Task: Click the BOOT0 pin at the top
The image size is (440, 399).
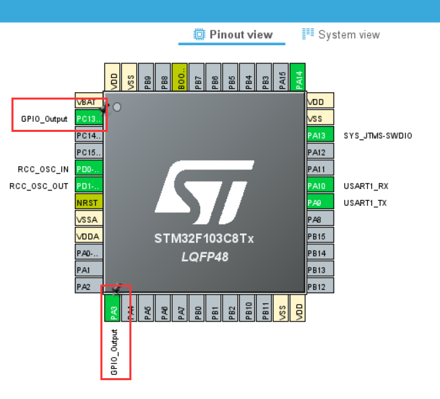Action: tap(180, 77)
